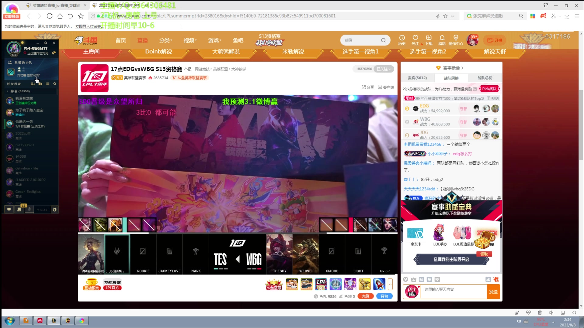Screen dimensions: 584x328
Task: Select the 贵宾(5612) tab
Action: pos(417,78)
